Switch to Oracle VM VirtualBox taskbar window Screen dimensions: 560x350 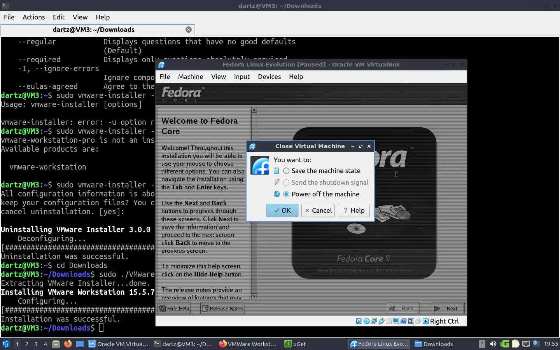point(119,344)
